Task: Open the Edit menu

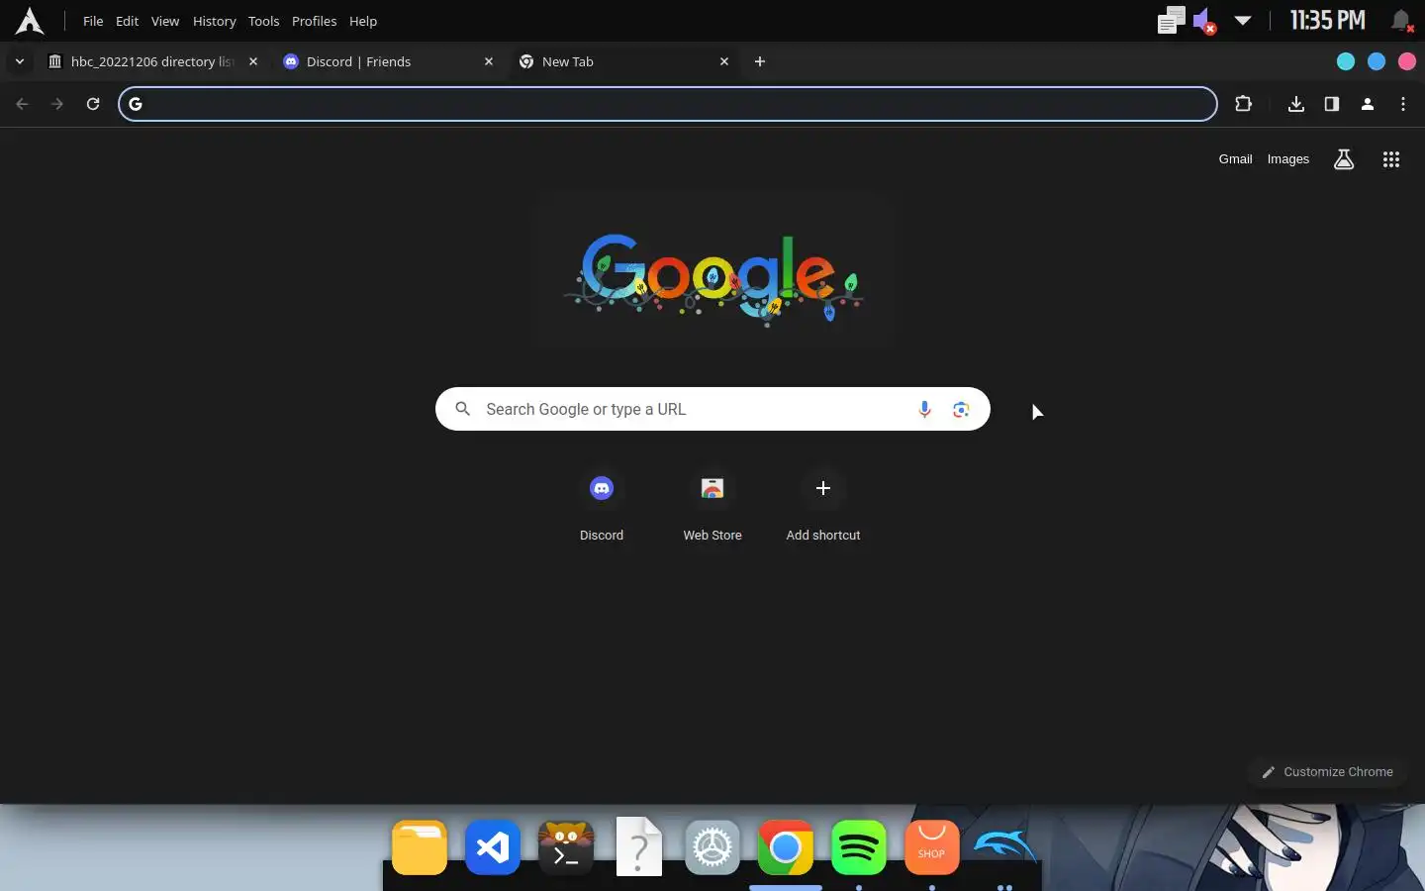Action: [127, 21]
